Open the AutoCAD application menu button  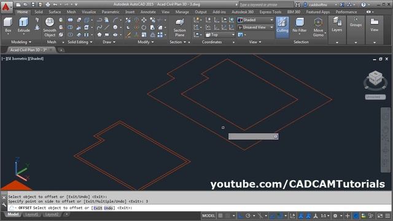click(x=6, y=7)
